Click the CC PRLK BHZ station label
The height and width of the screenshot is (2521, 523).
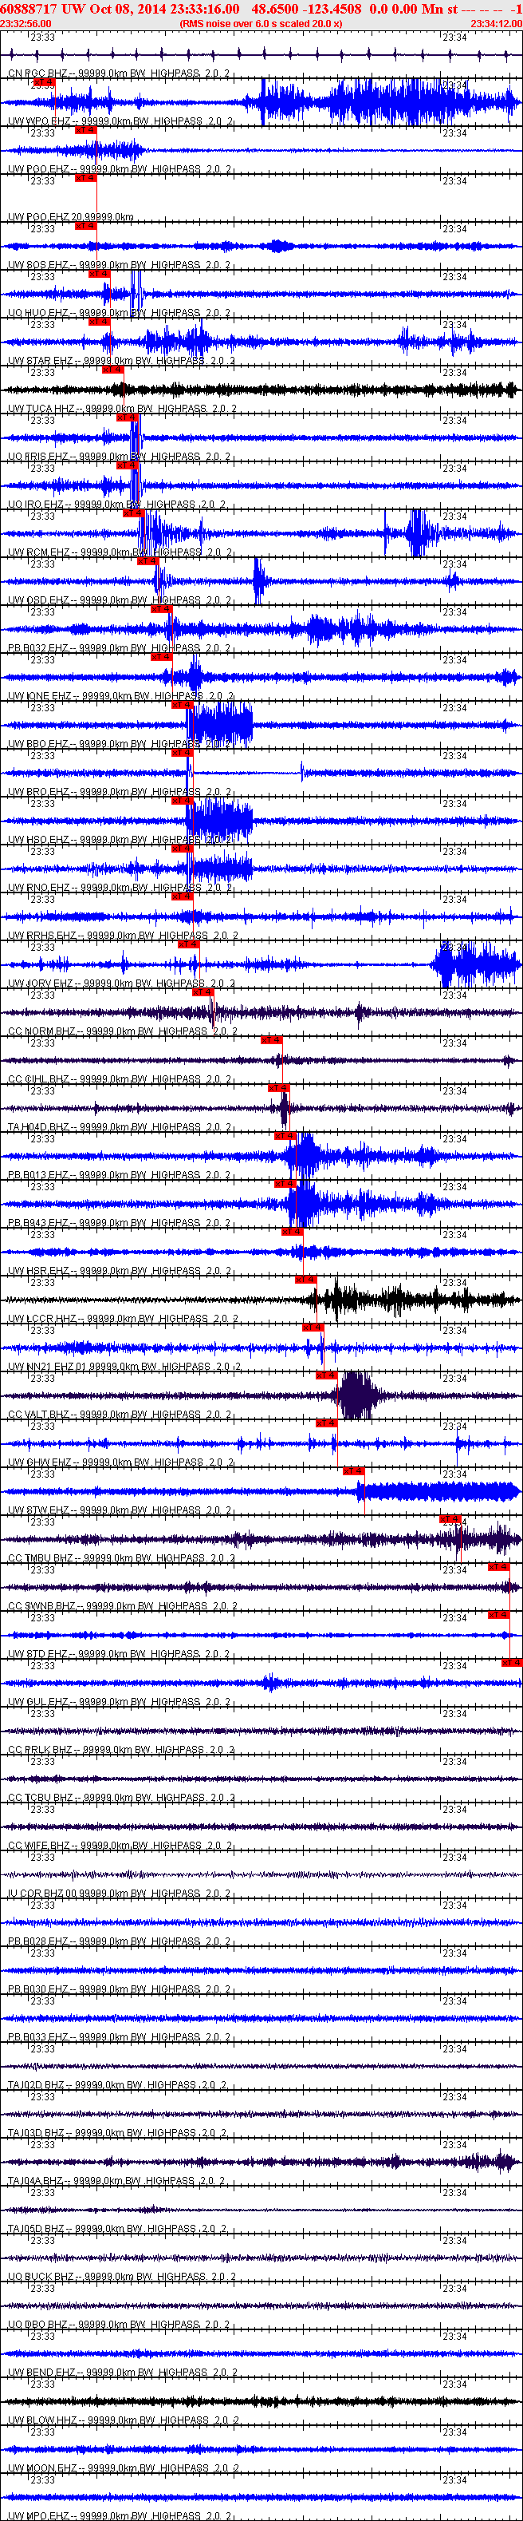pyautogui.click(x=121, y=1751)
